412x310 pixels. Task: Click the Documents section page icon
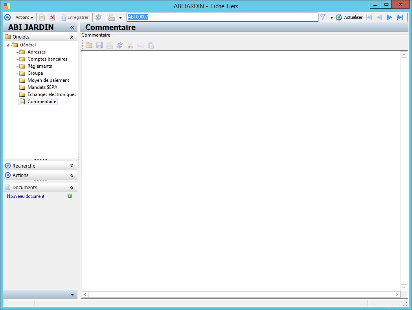pos(8,187)
